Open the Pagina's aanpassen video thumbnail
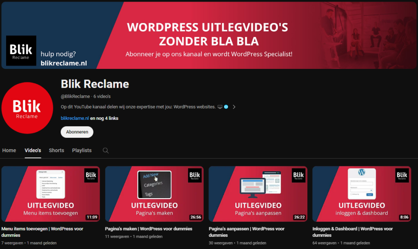Viewport: 418px width, 249px height. pyautogui.click(x=258, y=194)
